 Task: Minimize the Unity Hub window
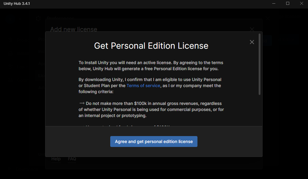coord(273,4)
